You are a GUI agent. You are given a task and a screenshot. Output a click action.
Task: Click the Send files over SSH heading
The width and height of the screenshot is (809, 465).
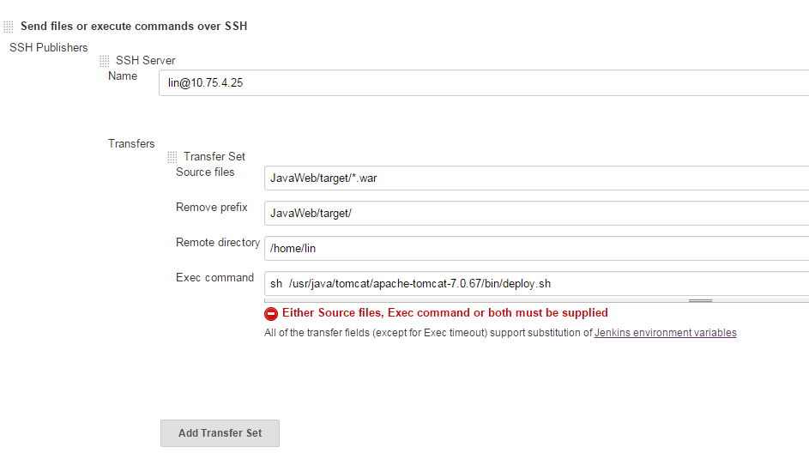pyautogui.click(x=134, y=27)
